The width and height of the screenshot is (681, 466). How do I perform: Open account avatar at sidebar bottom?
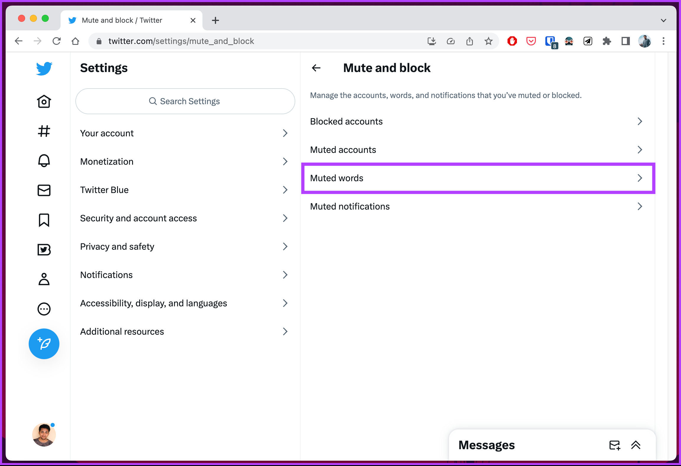point(44,435)
